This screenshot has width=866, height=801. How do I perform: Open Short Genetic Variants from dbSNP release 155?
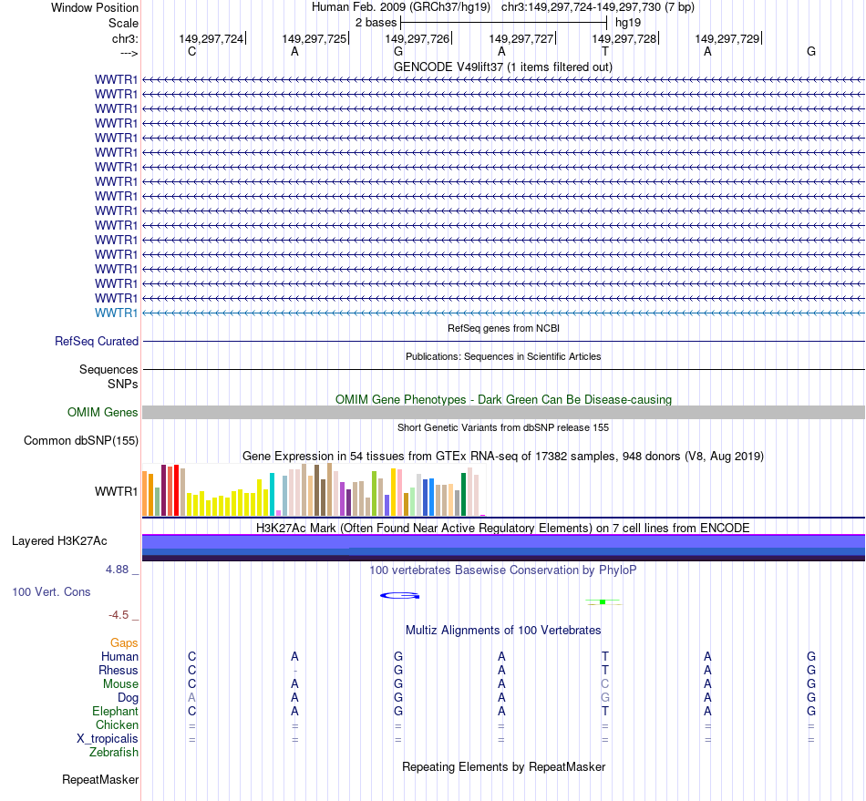503,427
